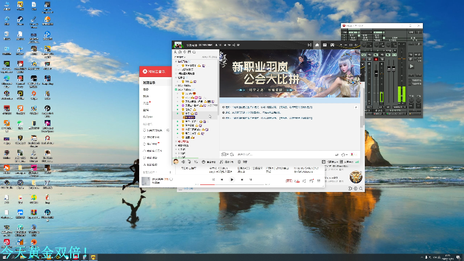Image resolution: width=464 pixels, height=261 pixels.
Task: Click the music-note accompaniment button in the YY toolbar
Action: 227,162
